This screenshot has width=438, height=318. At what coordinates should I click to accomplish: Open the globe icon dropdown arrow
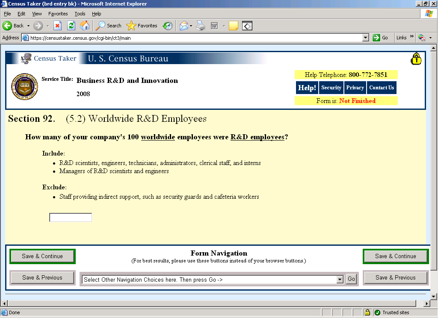pyautogui.click(x=430, y=38)
